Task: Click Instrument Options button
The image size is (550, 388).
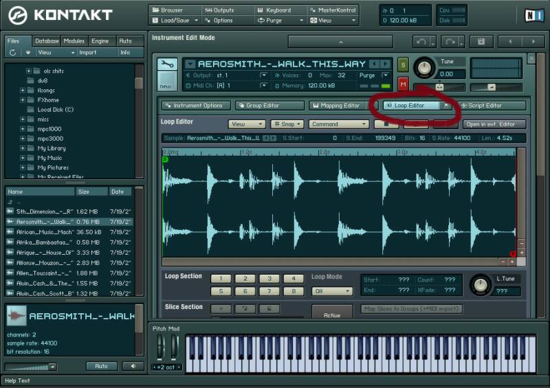Action: [197, 106]
